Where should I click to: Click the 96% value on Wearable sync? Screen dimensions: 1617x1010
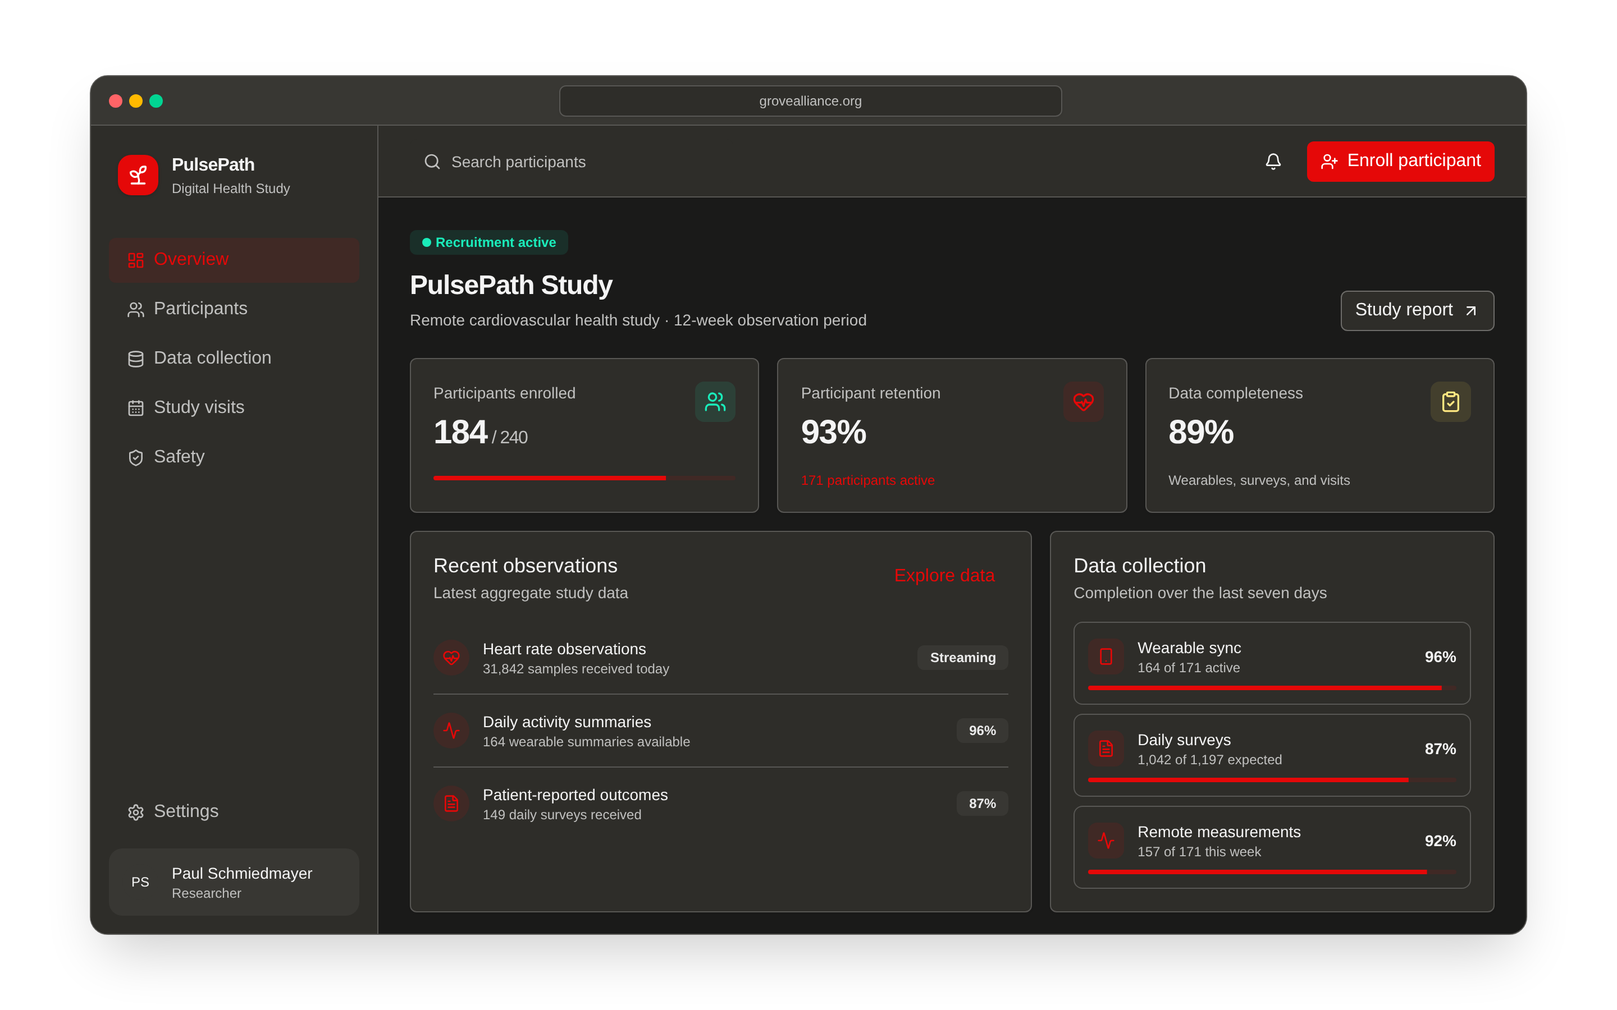point(1440,656)
